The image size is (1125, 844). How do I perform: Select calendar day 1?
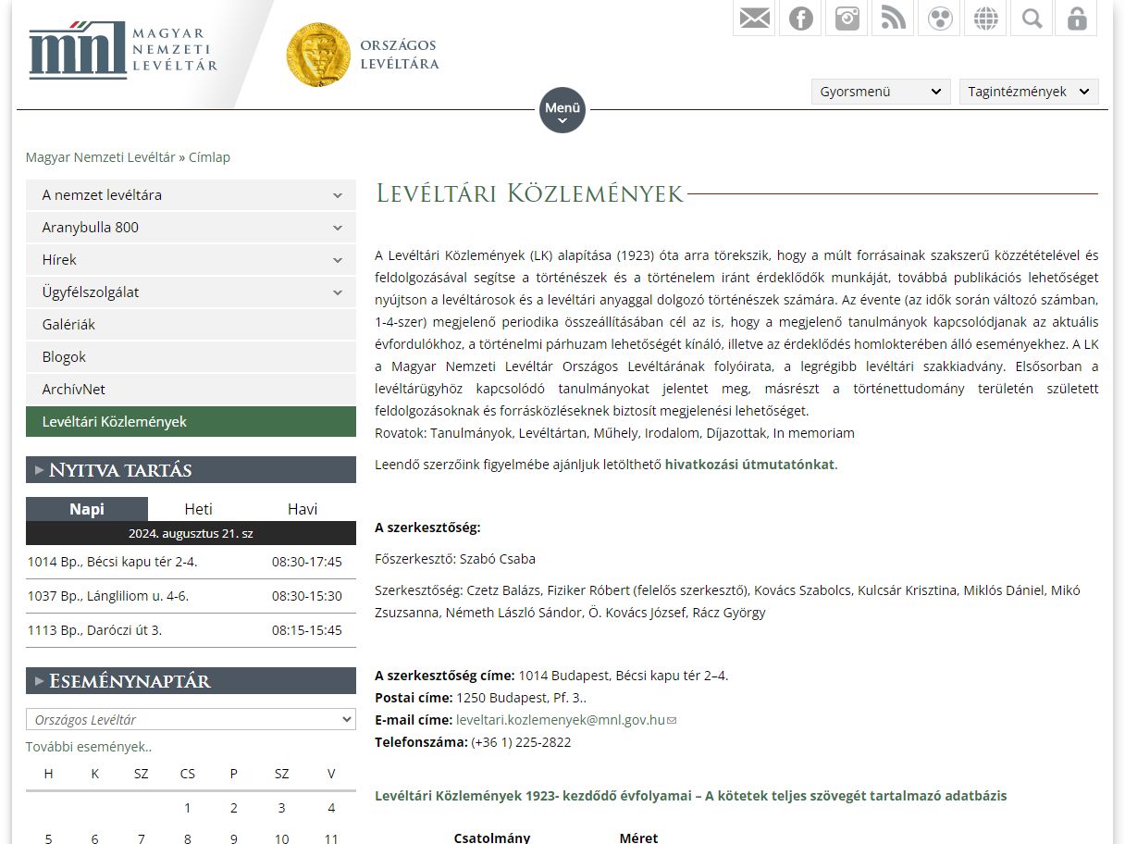pos(188,808)
